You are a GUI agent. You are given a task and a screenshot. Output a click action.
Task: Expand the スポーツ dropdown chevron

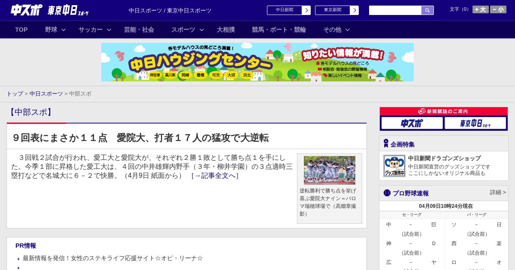click(x=202, y=30)
